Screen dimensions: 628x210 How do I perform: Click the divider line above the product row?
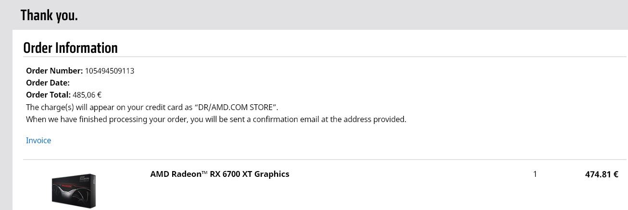pyautogui.click(x=325, y=160)
